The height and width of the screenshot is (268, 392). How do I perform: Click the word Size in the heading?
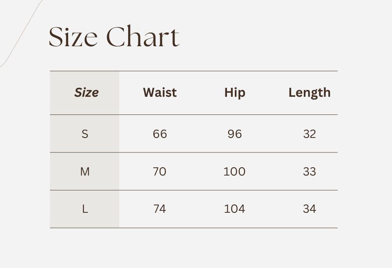(73, 37)
